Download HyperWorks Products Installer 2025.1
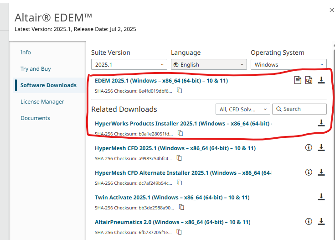 [x=321, y=123]
